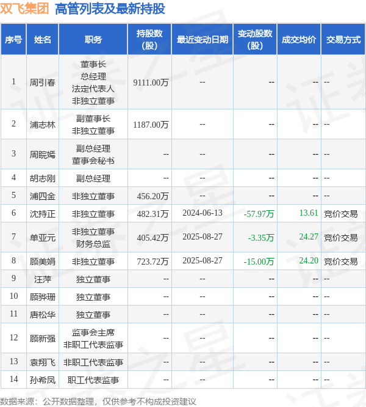Click row number 14
The width and height of the screenshot is (366, 407).
pyautogui.click(x=13, y=379)
